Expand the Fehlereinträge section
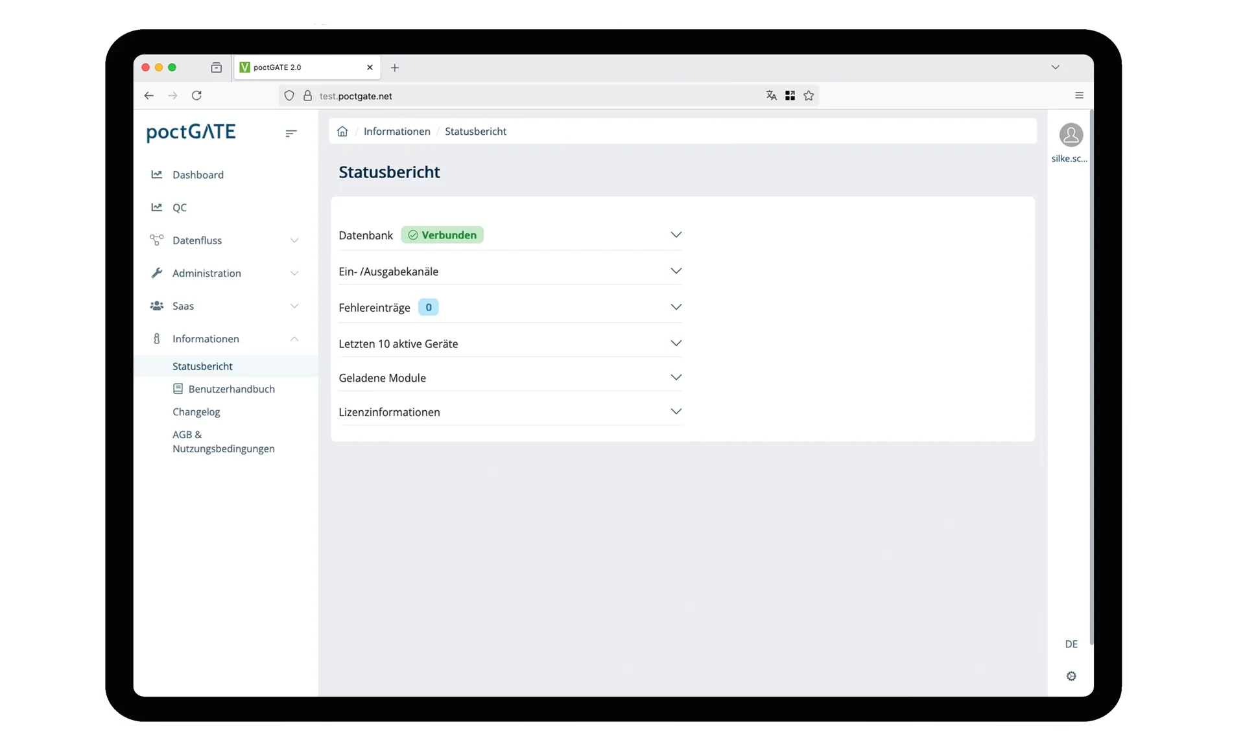The width and height of the screenshot is (1245, 753). pos(676,307)
